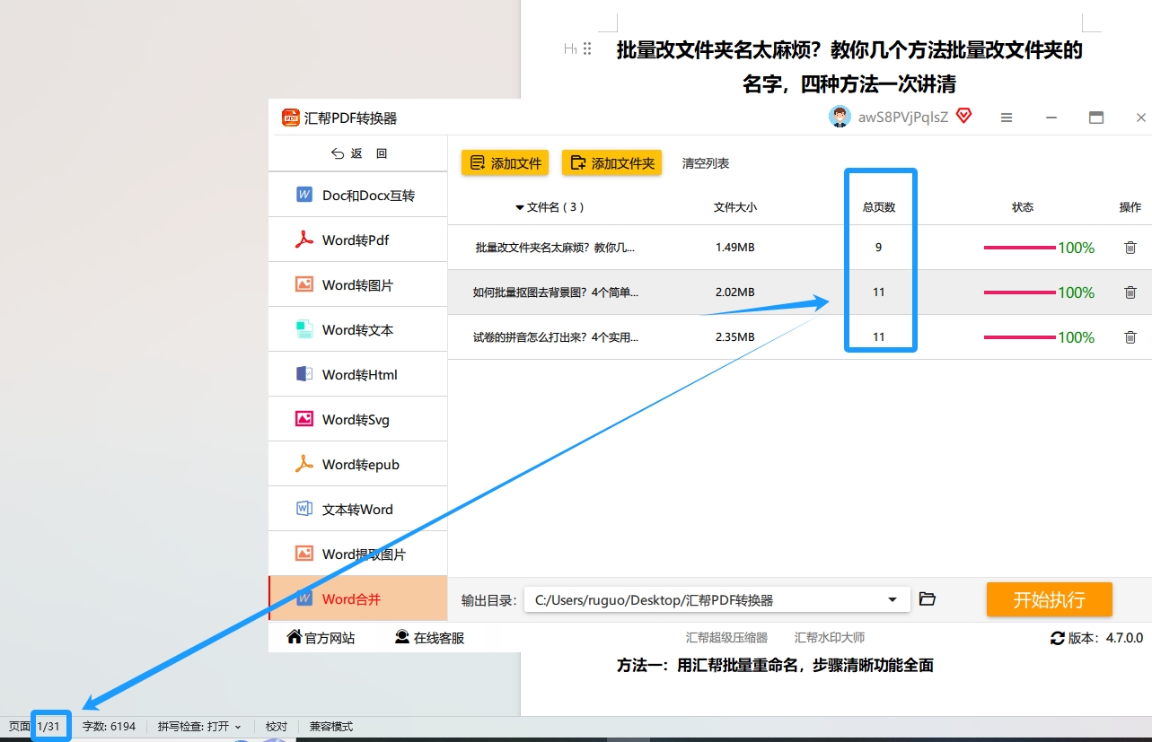Select the file 如何批量抠图去背景图？4个简单...
Viewport: 1152px width, 742px height.
point(556,292)
